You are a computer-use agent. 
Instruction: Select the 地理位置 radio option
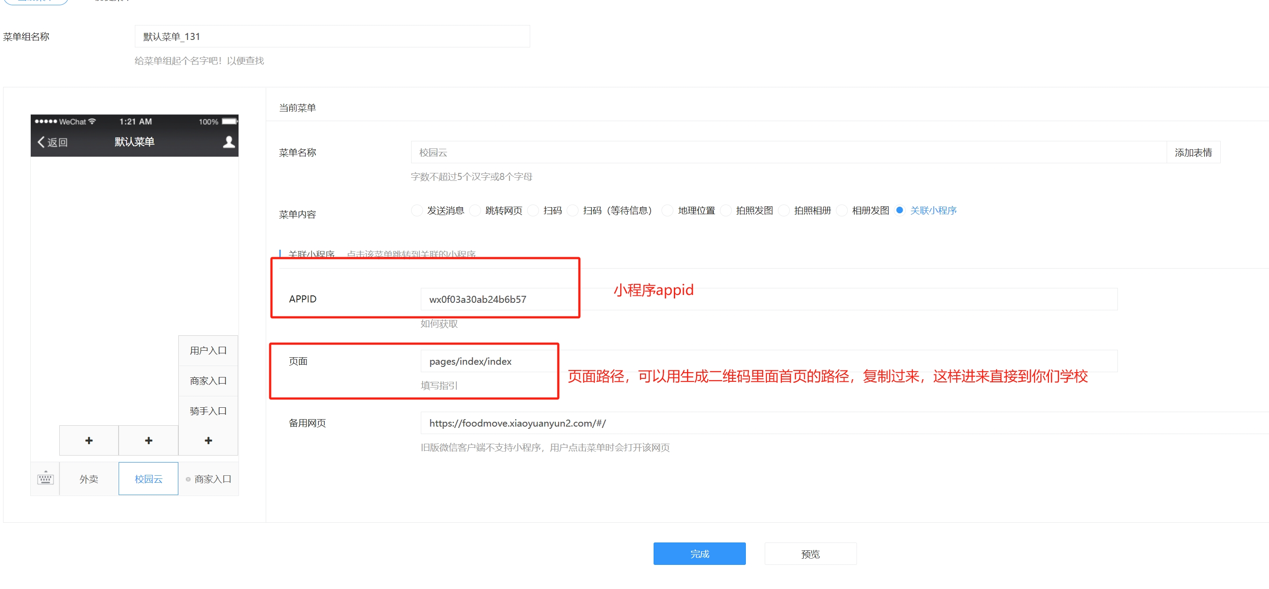coord(668,211)
